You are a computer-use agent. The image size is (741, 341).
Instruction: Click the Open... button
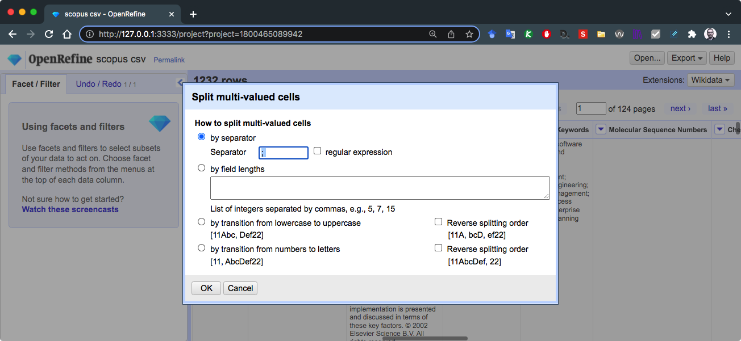[647, 58]
